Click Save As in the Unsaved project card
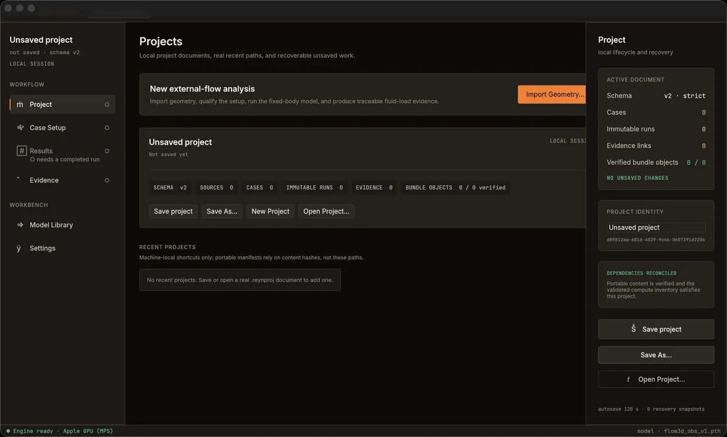This screenshot has height=437, width=727. 222,211
